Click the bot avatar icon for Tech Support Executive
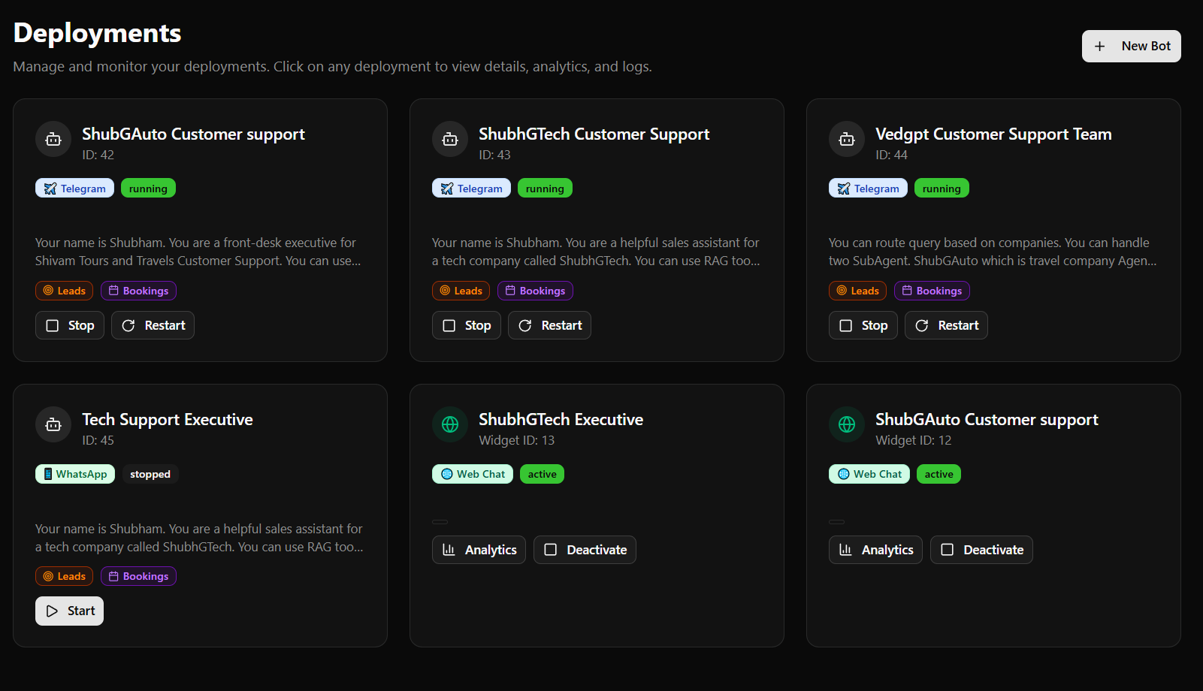 click(53, 424)
